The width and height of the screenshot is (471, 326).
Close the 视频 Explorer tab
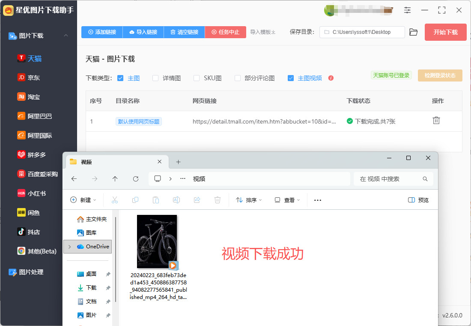160,162
